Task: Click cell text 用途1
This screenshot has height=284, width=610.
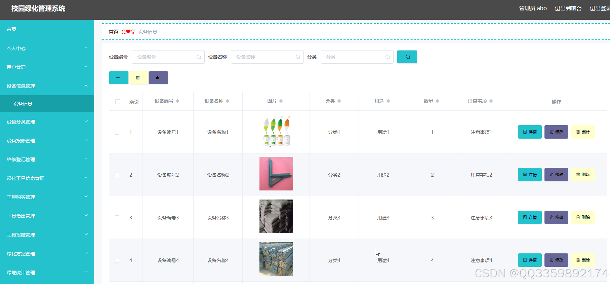Action: [x=383, y=132]
